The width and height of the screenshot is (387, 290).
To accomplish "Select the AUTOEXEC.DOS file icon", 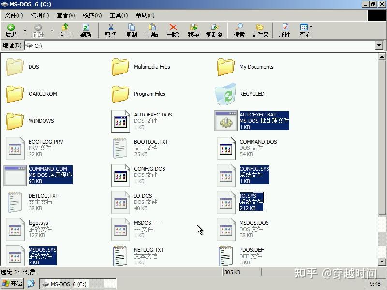I will [x=120, y=121].
